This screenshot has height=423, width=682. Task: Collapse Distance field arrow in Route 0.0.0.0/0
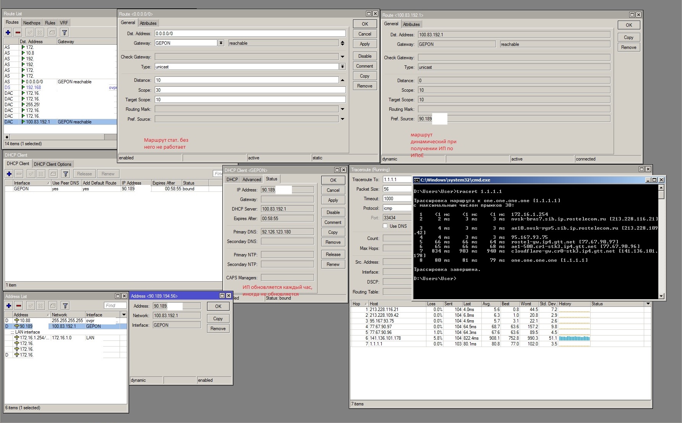[x=342, y=80]
